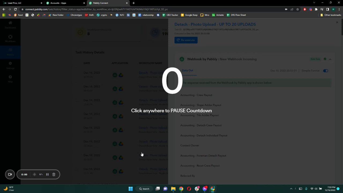Viewport: 343px width, 193px height.
Task: Open the Chrome three-dot menu
Action: point(339,9)
